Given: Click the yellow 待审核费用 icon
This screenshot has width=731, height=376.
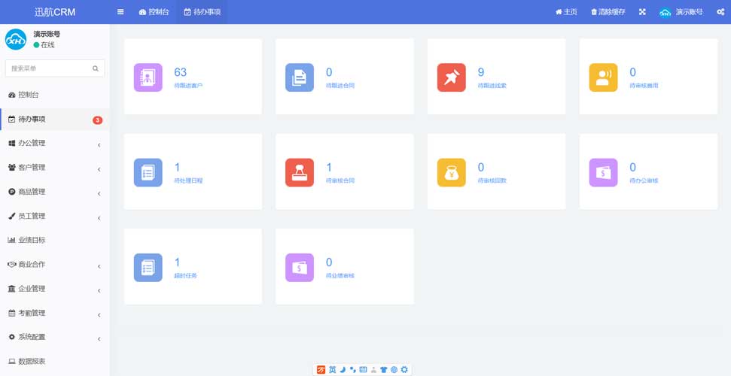Looking at the screenshot, I should tap(603, 77).
